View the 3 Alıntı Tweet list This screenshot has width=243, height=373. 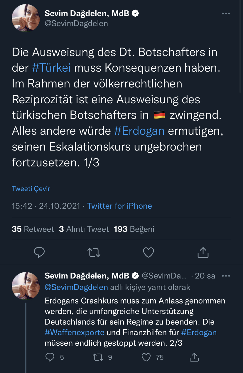(84, 229)
